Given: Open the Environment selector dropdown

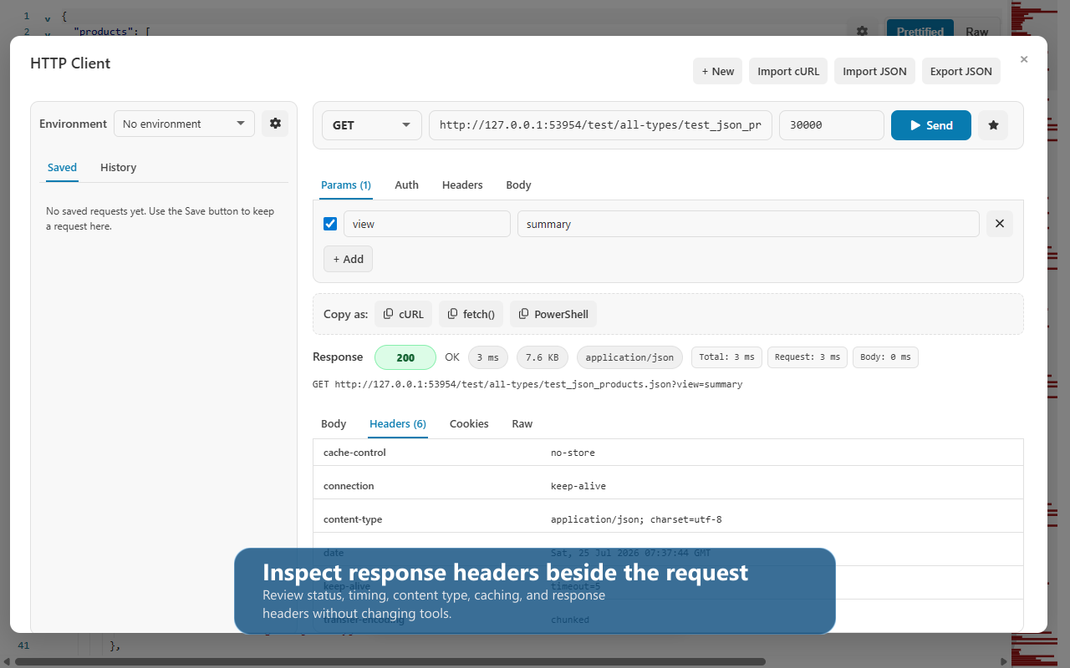Looking at the screenshot, I should pyautogui.click(x=184, y=124).
